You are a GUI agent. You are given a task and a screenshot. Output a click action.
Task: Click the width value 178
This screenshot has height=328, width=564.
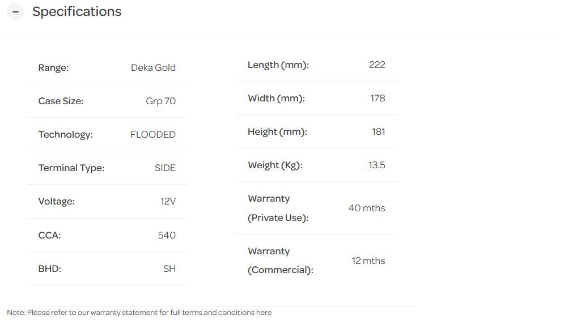378,98
